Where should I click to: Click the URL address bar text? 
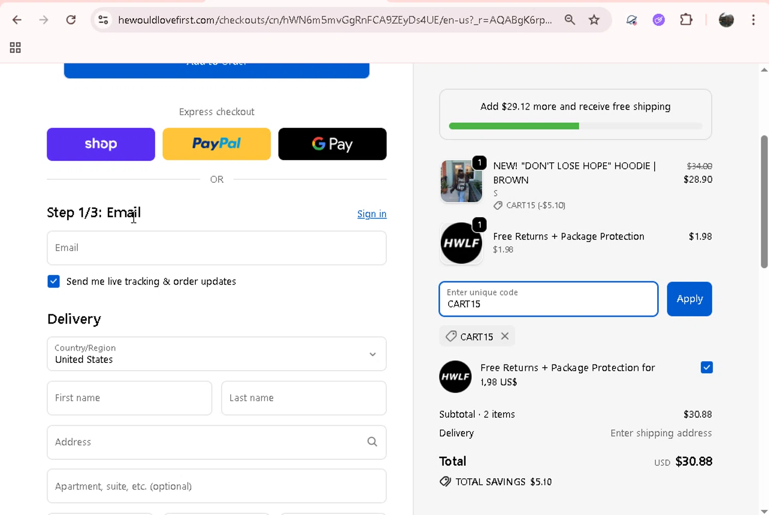click(x=335, y=20)
